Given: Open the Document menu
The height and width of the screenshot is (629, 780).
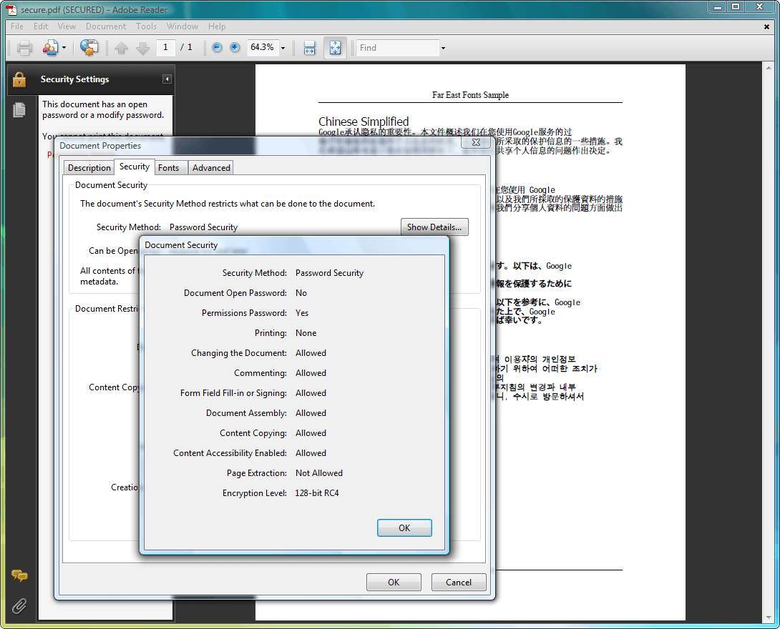Looking at the screenshot, I should click(x=106, y=26).
